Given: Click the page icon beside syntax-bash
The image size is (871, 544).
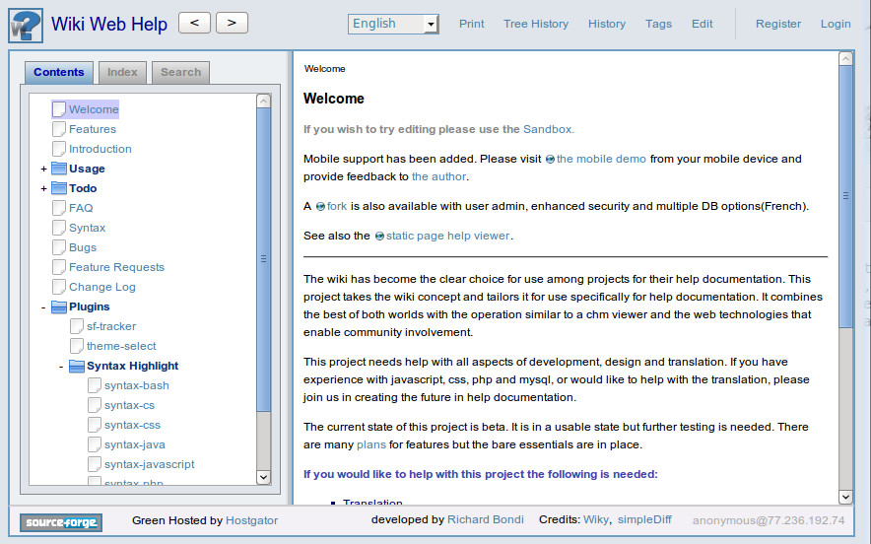Looking at the screenshot, I should click(95, 385).
